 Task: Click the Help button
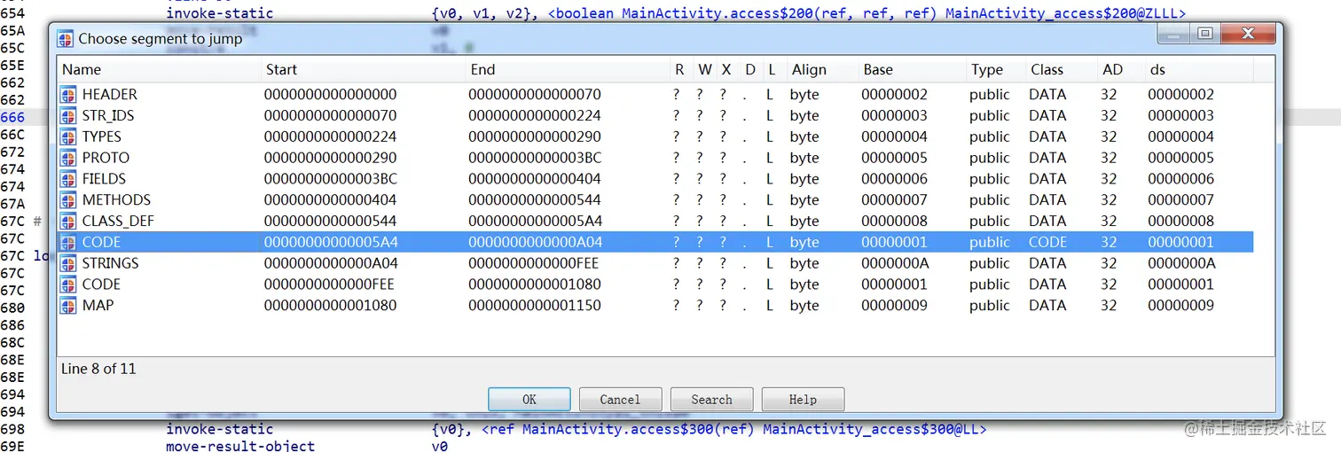coord(803,400)
